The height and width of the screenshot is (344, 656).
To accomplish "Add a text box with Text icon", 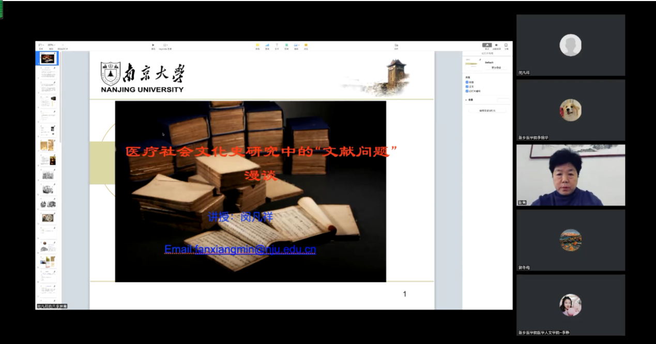I will click(x=277, y=46).
